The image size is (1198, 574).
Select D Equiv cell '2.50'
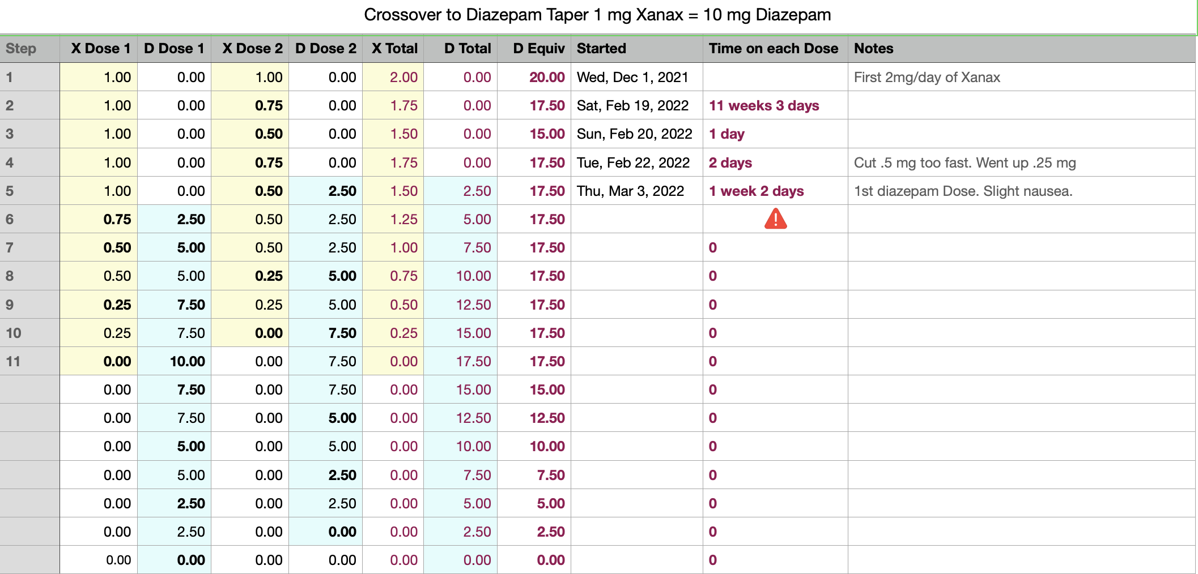tap(534, 532)
